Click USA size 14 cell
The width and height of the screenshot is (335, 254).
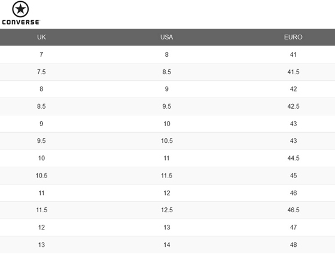(x=167, y=245)
